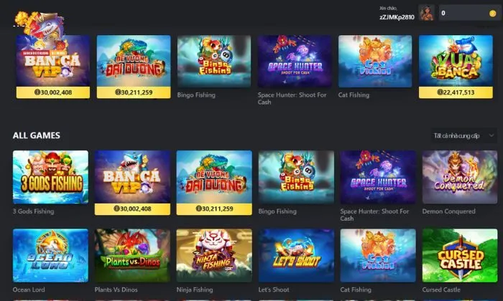Open Demon Conquered game thumbnail
Viewport: 503px width, 301px height.
pos(460,177)
